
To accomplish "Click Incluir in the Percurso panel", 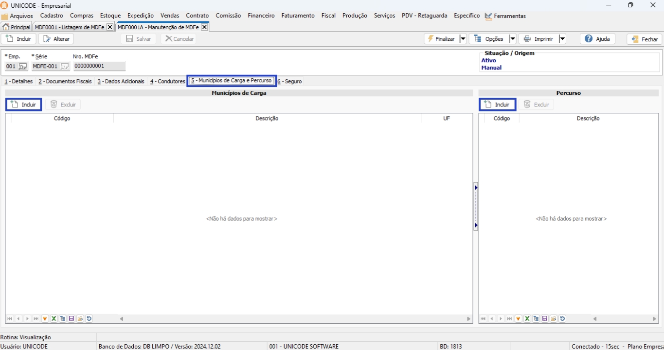I will tap(497, 105).
